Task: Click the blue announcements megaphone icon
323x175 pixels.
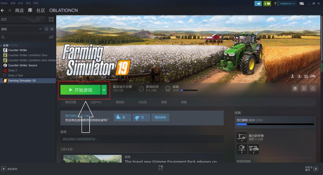Action: pyautogui.click(x=258, y=3)
